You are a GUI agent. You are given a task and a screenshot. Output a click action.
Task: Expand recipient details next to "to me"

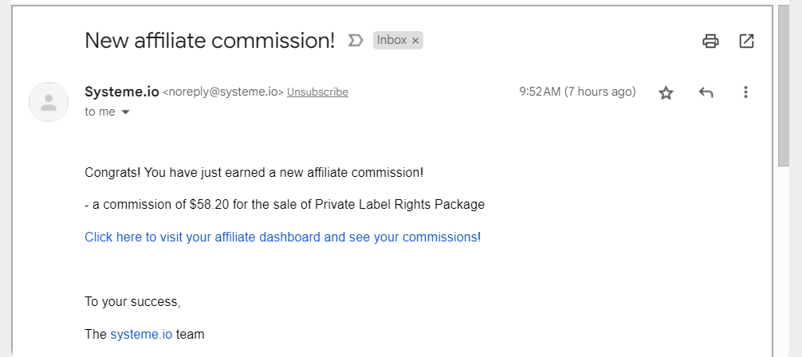pos(125,112)
